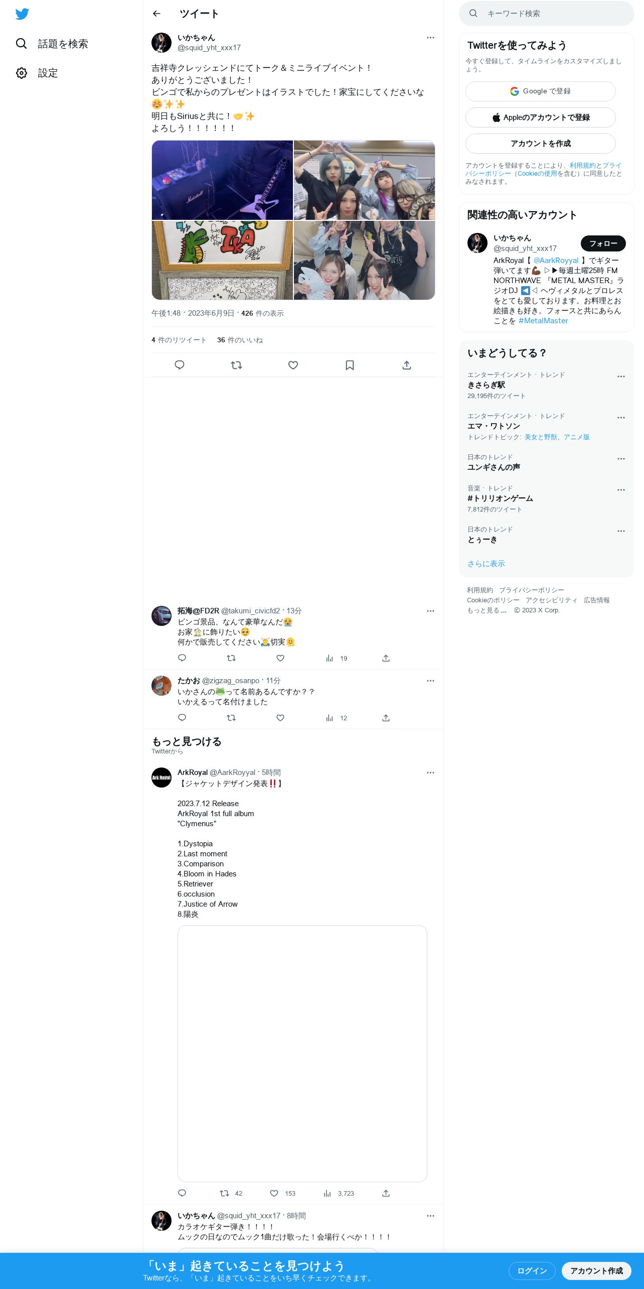Like the reply from 拓海@FD2R

pos(280,658)
